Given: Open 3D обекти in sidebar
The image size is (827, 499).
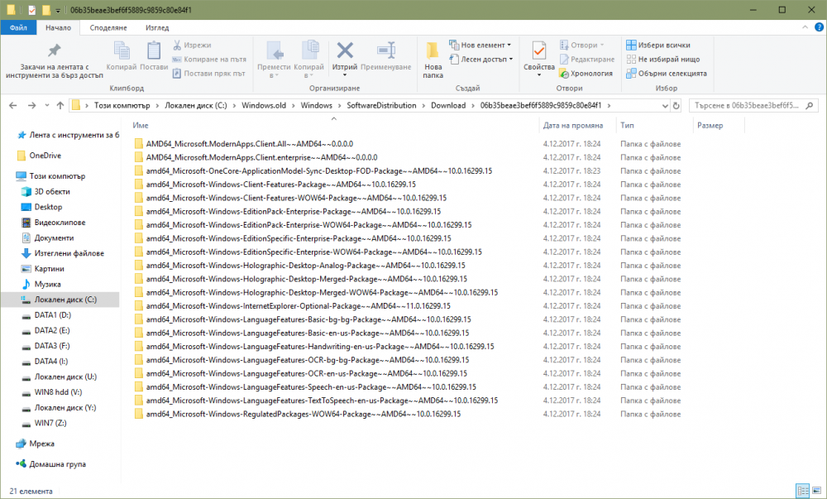Looking at the screenshot, I should (51, 191).
